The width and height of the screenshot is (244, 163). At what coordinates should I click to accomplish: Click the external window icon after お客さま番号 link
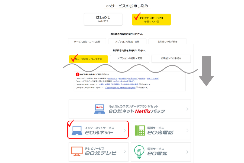(x=140, y=84)
